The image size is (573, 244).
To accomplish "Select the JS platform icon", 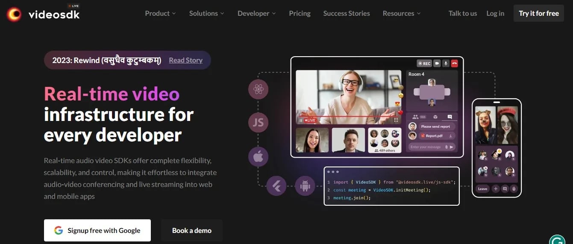I will pyautogui.click(x=258, y=123).
